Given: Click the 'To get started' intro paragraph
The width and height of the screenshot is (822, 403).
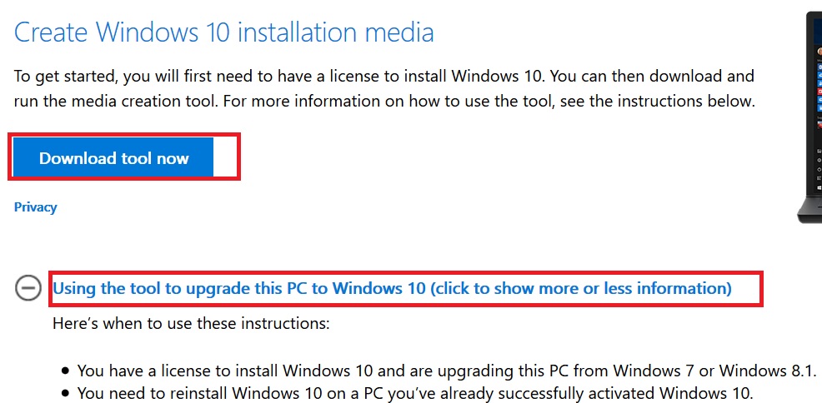Looking at the screenshot, I should (x=384, y=89).
